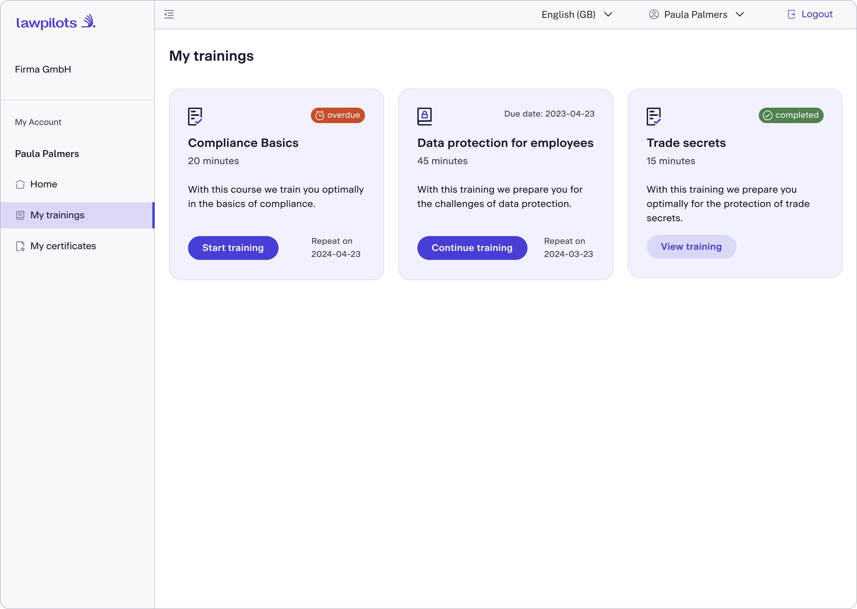Click Repeat on 2024-03-23 text
This screenshot has width=857, height=609.
click(x=568, y=247)
